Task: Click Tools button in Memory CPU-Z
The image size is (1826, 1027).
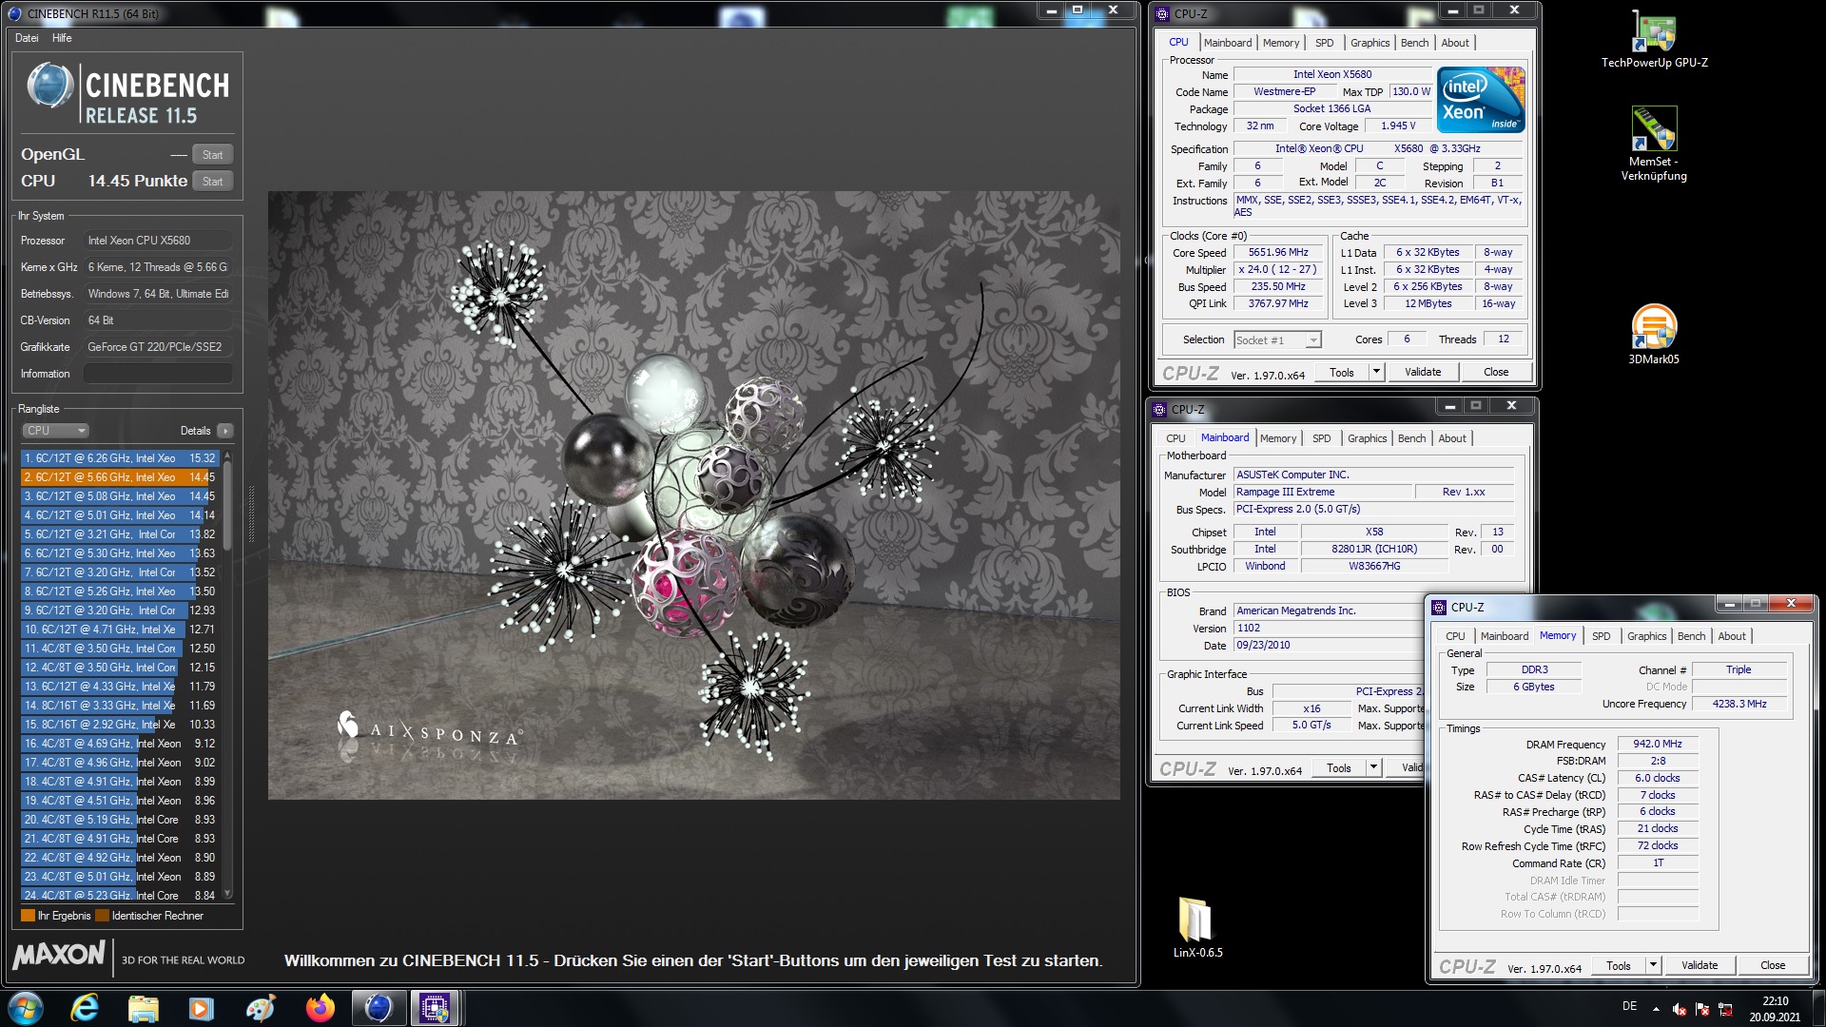Action: tap(1618, 965)
